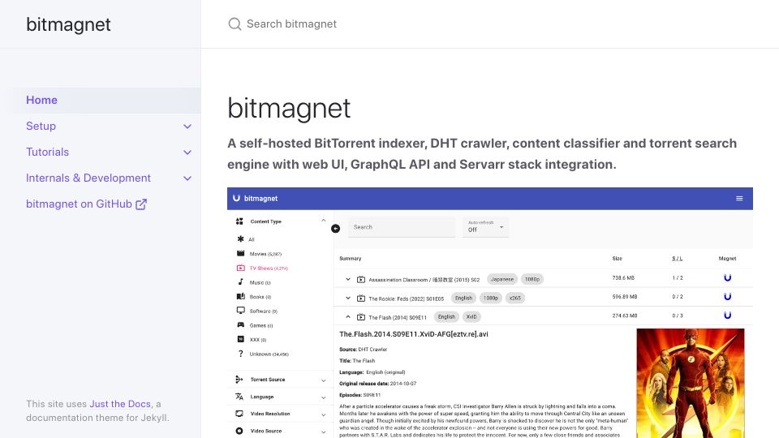The width and height of the screenshot is (779, 438).
Task: Click TV icon beside Assassination Classroom
Action: (x=361, y=279)
